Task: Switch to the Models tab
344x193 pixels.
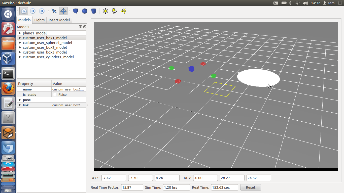Action: point(24,20)
